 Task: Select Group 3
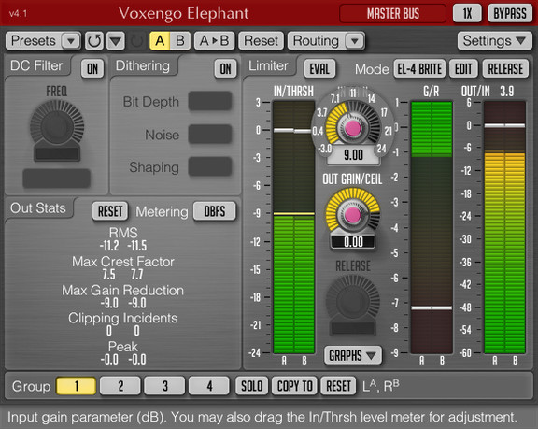click(164, 386)
